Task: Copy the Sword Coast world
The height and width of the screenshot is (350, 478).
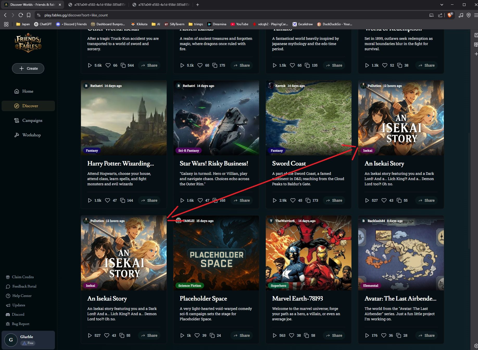Action: 308,200
